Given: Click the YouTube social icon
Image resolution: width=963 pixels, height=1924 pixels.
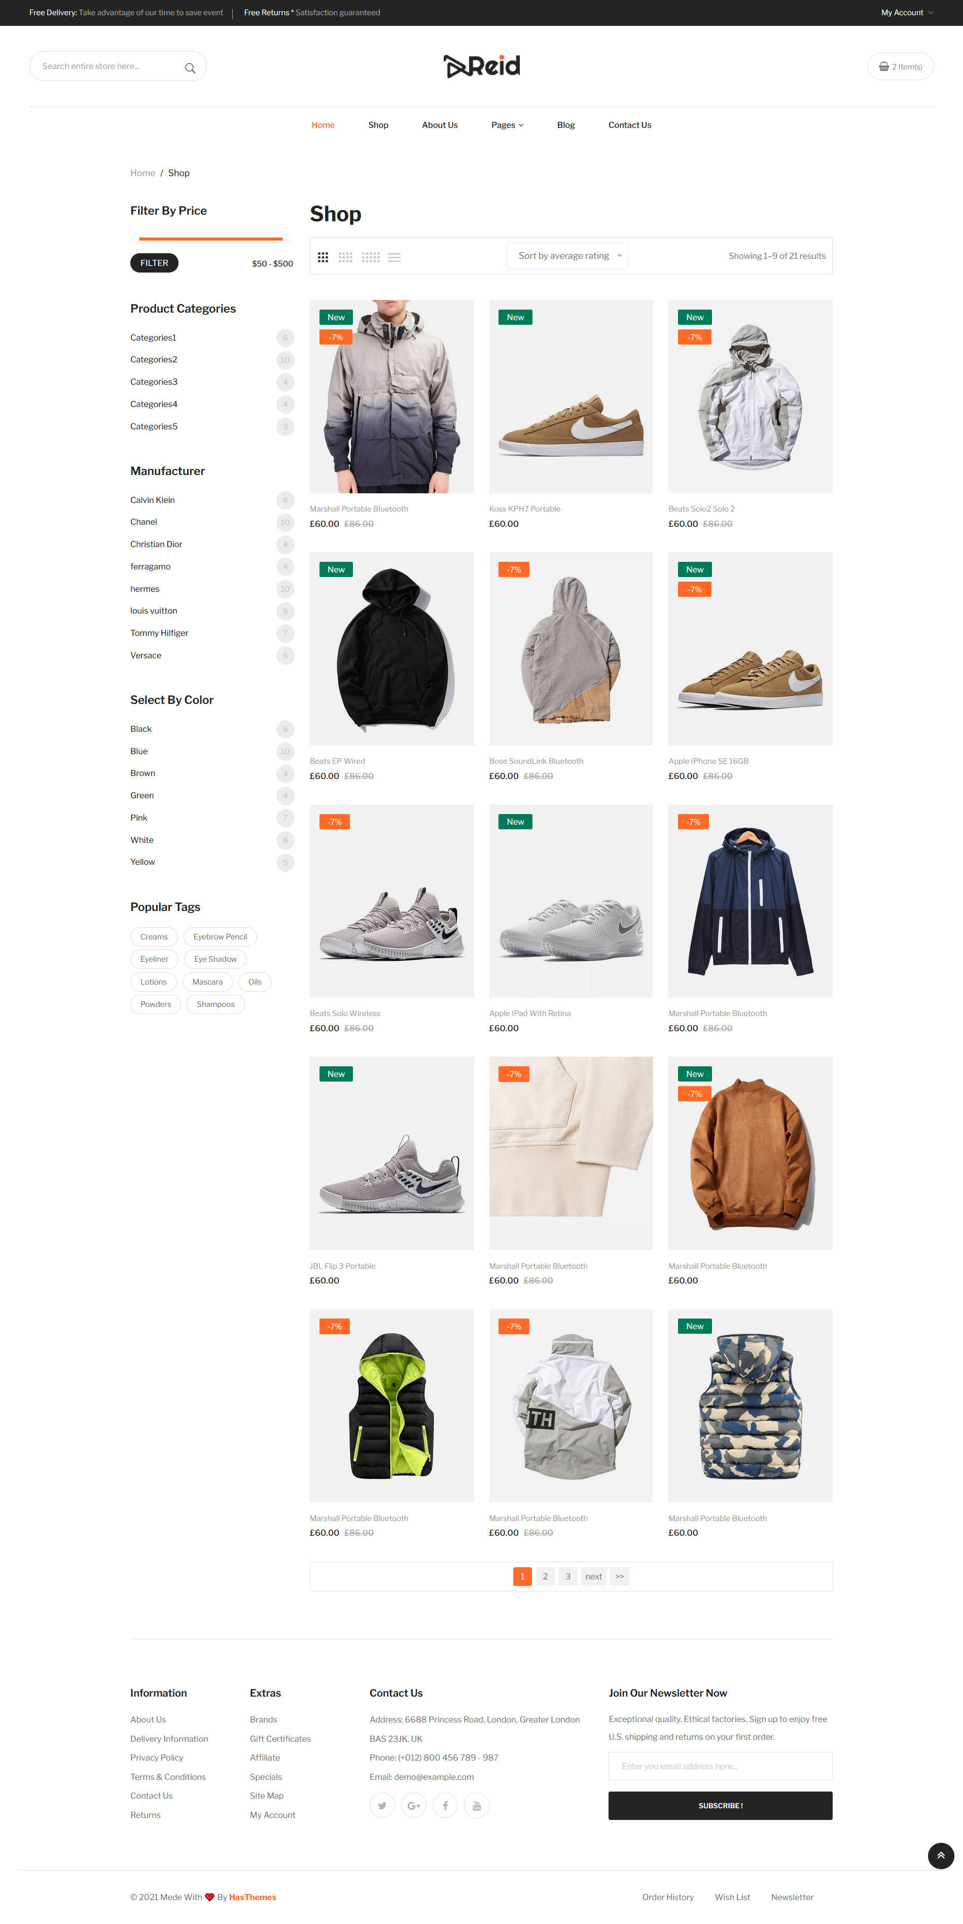Looking at the screenshot, I should (476, 1805).
